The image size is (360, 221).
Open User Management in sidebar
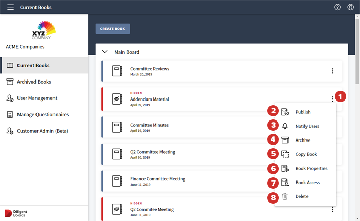(x=37, y=98)
